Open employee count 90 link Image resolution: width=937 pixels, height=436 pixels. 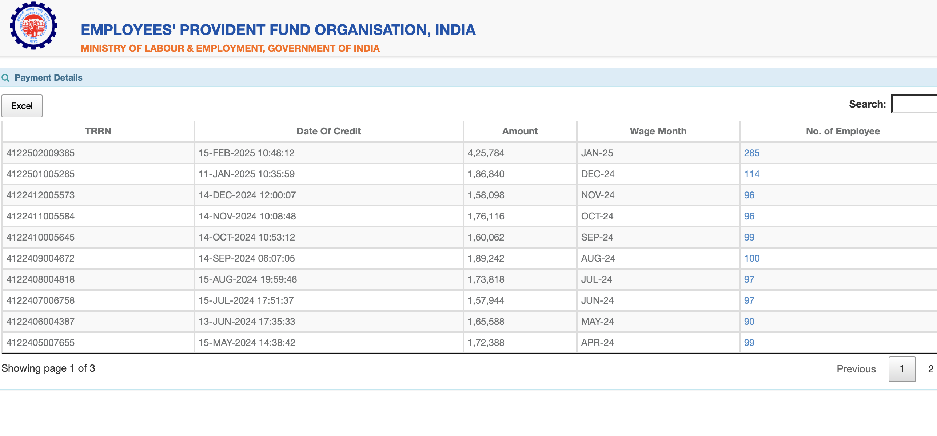tap(749, 322)
